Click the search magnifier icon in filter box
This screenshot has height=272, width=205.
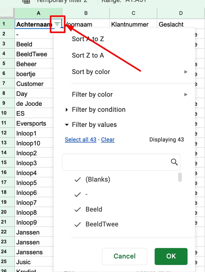pos(174,162)
